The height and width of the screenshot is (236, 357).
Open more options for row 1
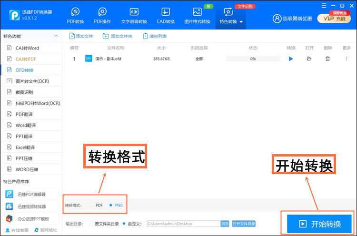tap(347, 59)
